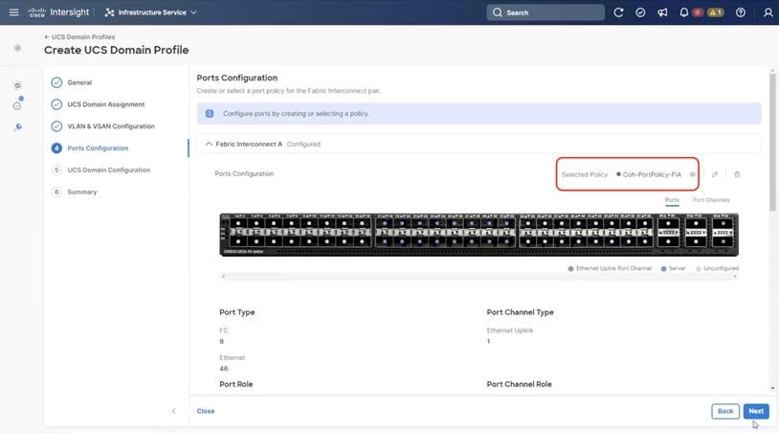
Task: Click the refresh icon in header
Action: (618, 12)
